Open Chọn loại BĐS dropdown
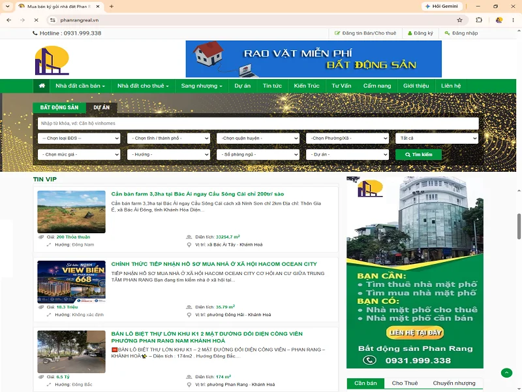 tap(79, 138)
